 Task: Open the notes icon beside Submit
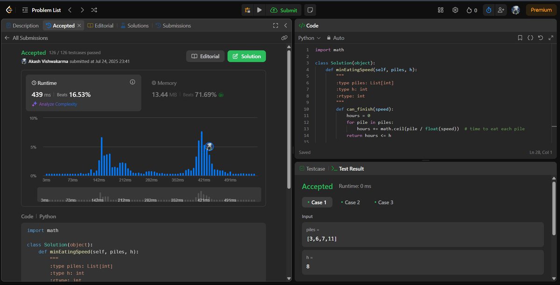tap(310, 10)
